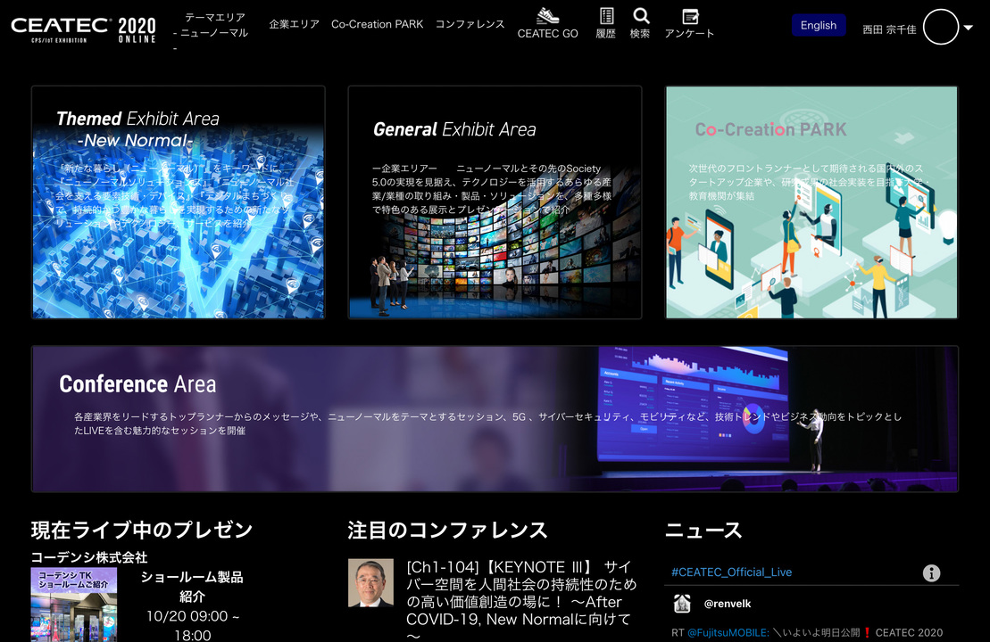Enter the Conference Area banner
990x642 pixels.
point(495,419)
